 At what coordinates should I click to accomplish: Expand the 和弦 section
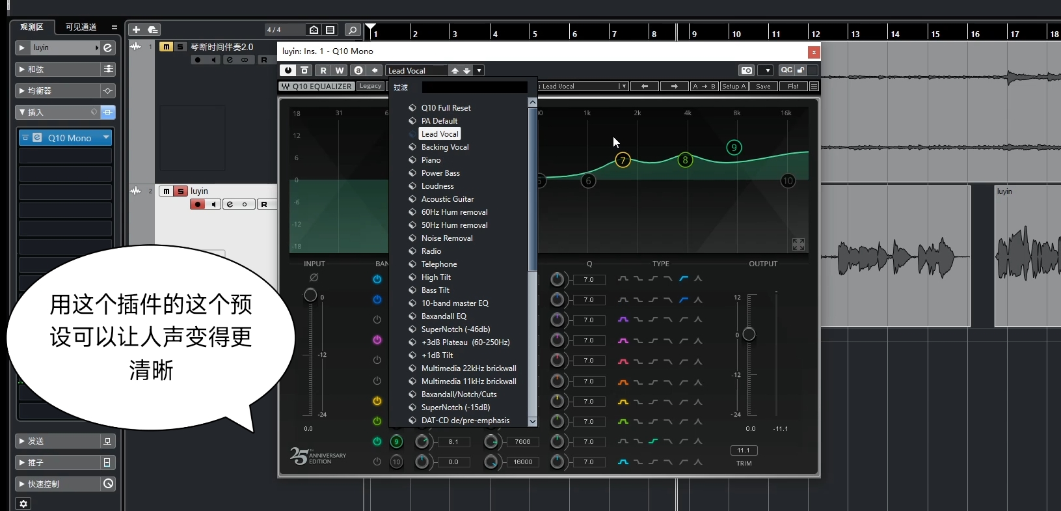pyautogui.click(x=22, y=69)
